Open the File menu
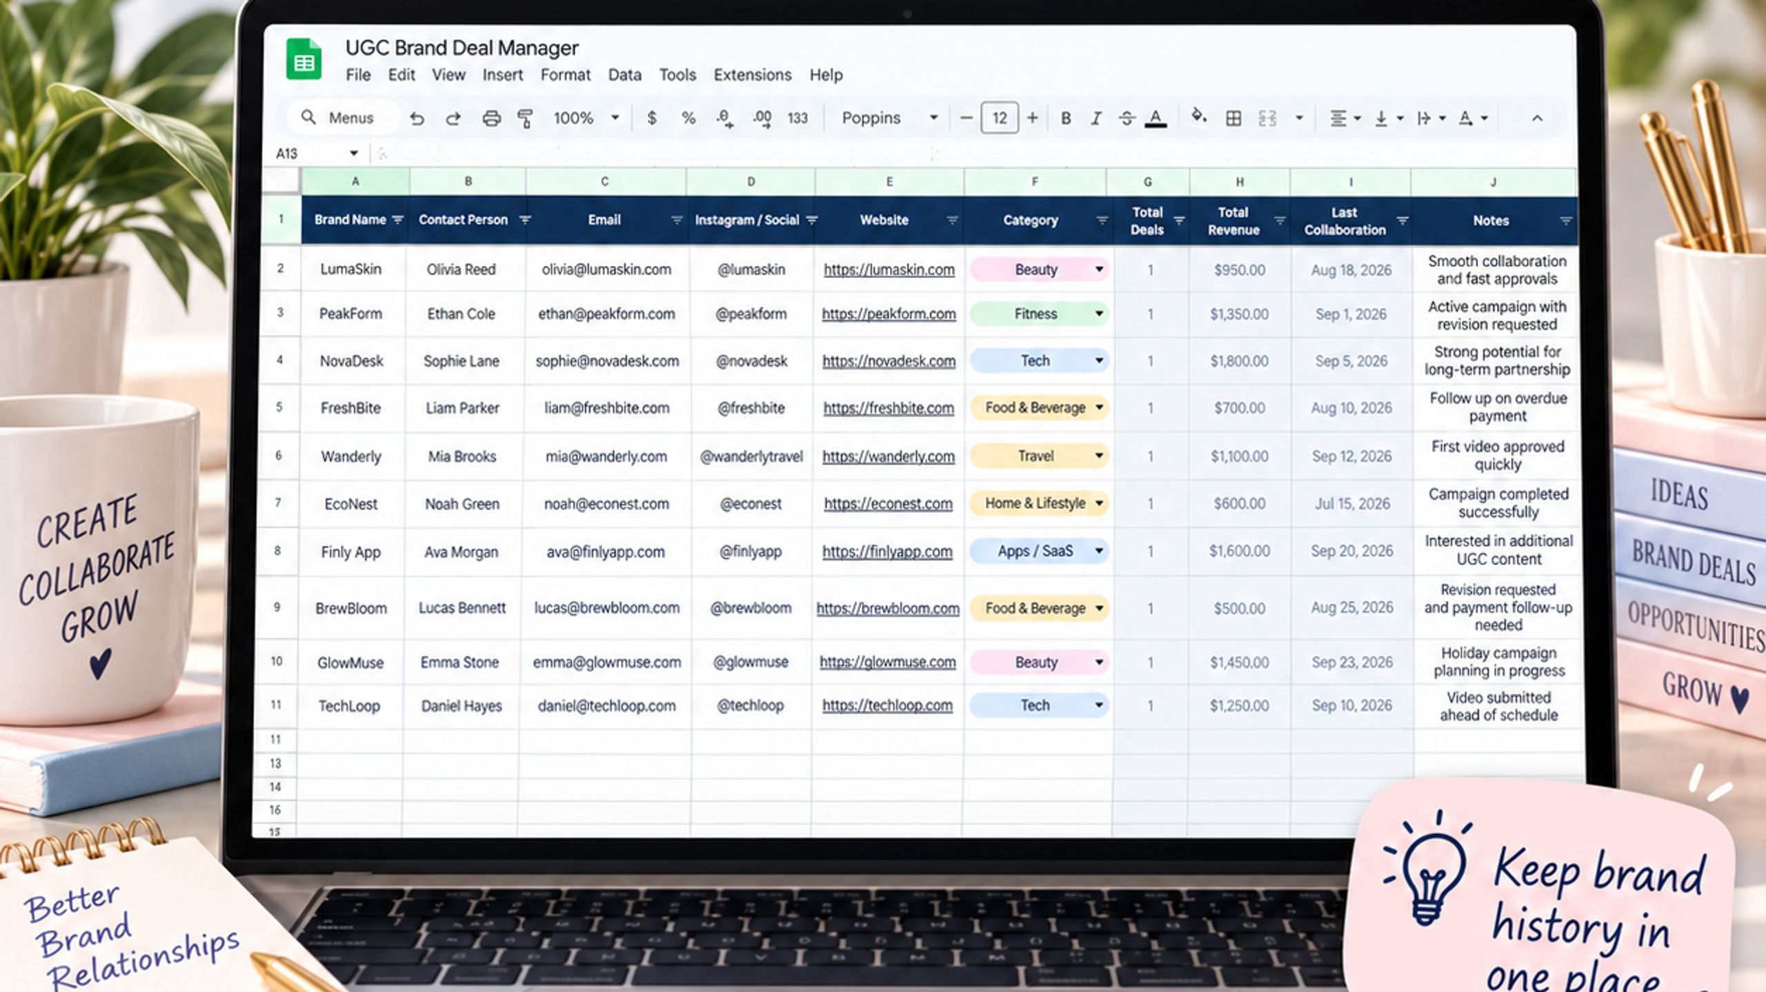 pyautogui.click(x=358, y=74)
